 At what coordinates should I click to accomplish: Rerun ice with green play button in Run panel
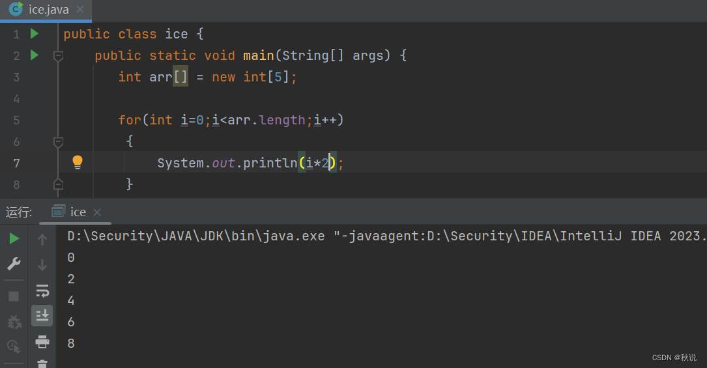[14, 239]
